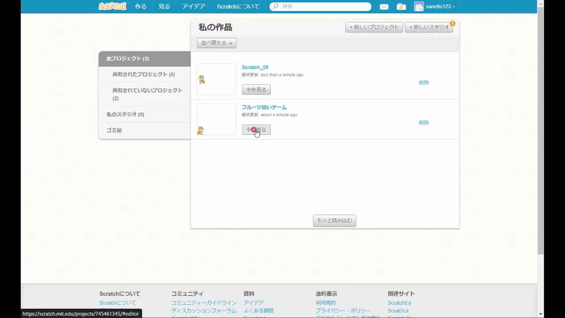The height and width of the screenshot is (318, 565).
Task: Click the もっと読み込む button
Action: [x=335, y=220]
